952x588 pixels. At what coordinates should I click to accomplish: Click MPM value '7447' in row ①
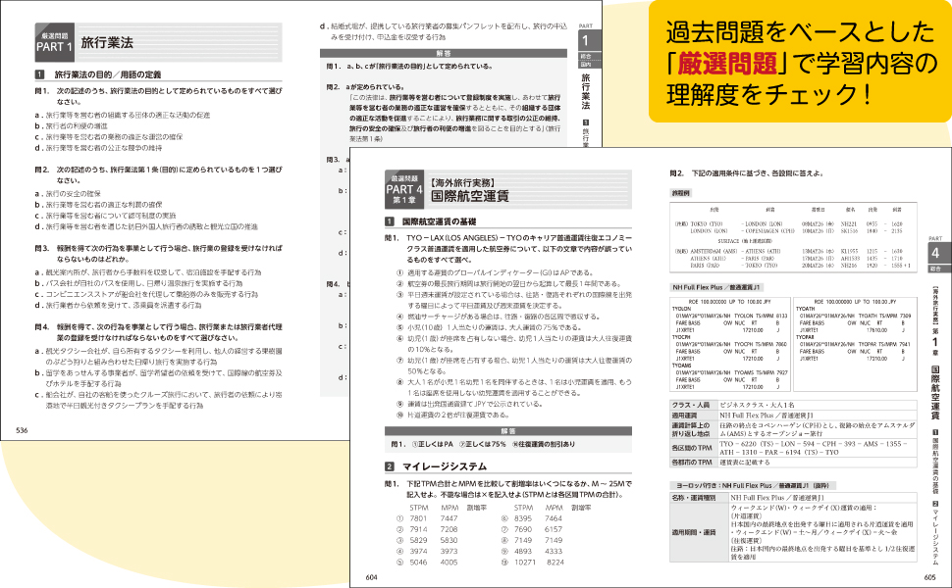(450, 518)
